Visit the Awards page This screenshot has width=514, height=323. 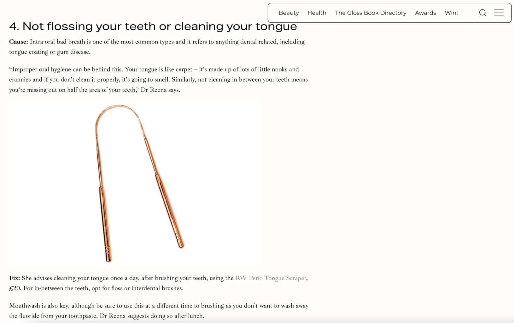425,13
